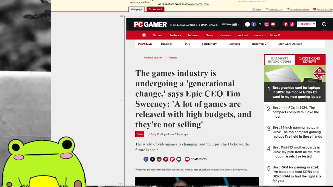
Task: Go to the home icon in red navbar
Action: (144, 35)
